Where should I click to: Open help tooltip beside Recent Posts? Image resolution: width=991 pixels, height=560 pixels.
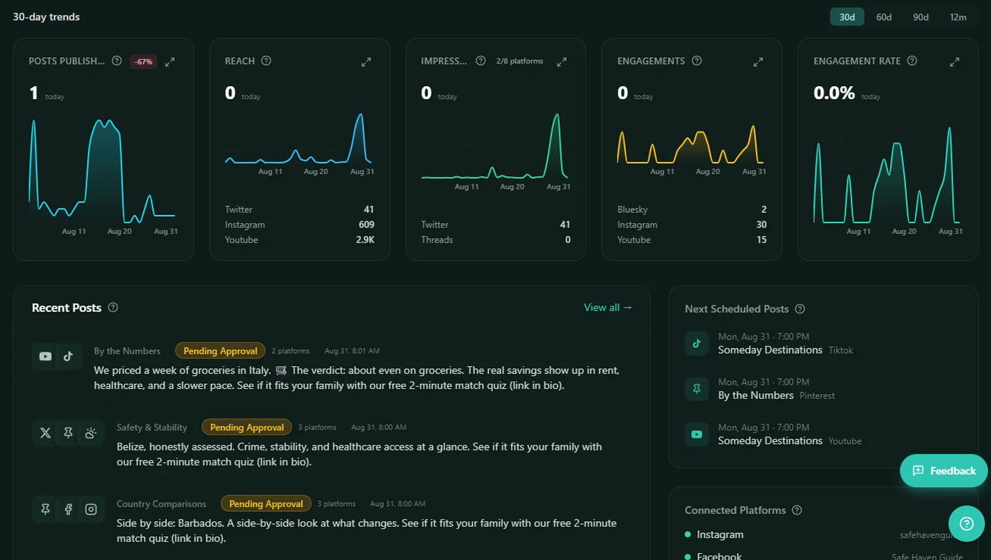point(113,308)
